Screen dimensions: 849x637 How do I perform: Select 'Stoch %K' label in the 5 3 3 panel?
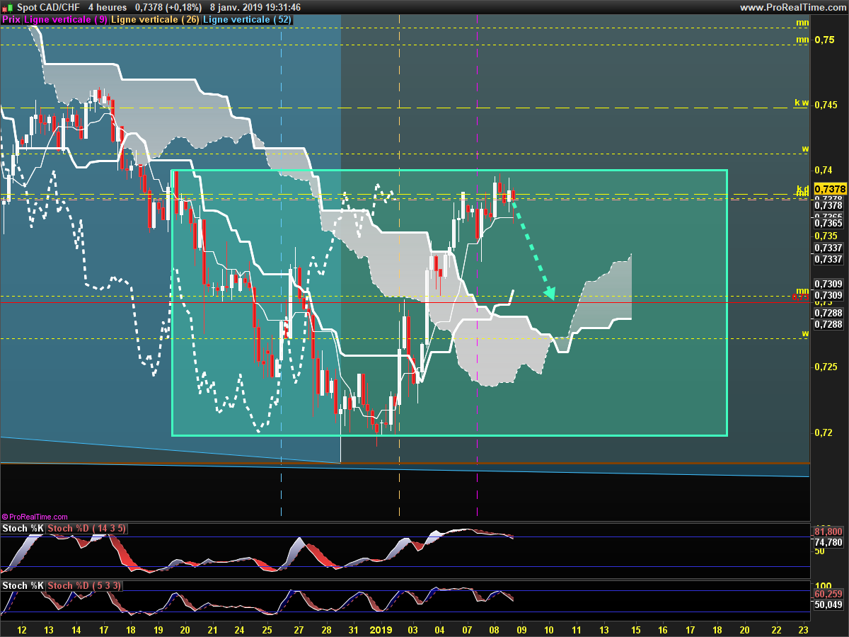pyautogui.click(x=23, y=585)
